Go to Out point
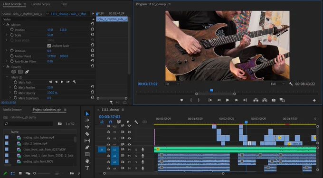This screenshot has height=178, width=323. point(245,100)
